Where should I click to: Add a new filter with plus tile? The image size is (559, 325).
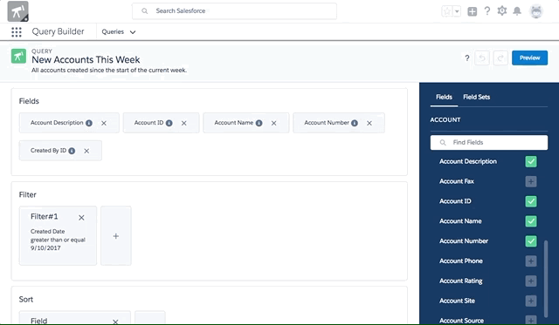tap(116, 236)
